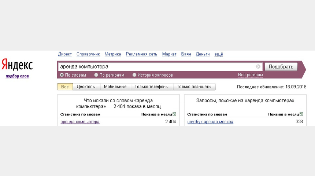Click the 'Подобрать' button
The image size is (315, 176).
coord(281,67)
